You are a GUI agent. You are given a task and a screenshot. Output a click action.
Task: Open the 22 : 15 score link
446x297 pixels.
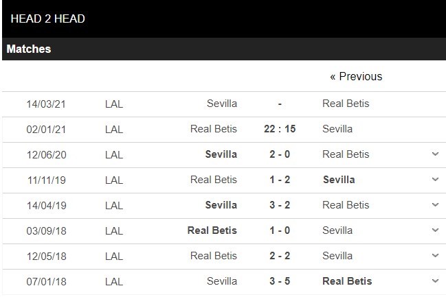[x=280, y=129]
